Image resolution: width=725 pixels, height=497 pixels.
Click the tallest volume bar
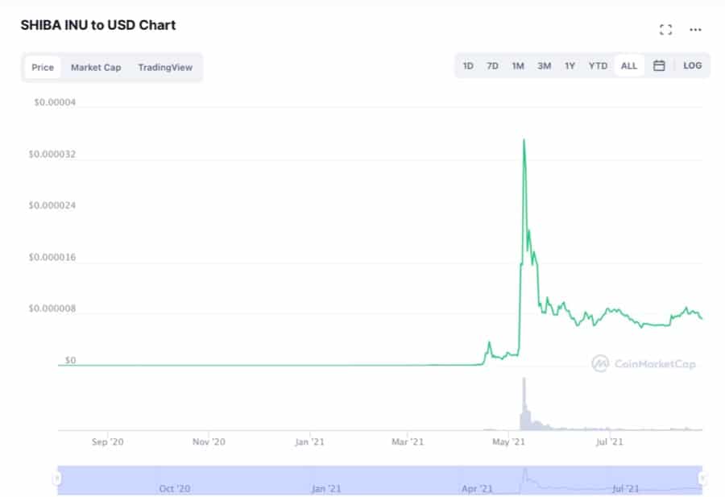pos(524,403)
